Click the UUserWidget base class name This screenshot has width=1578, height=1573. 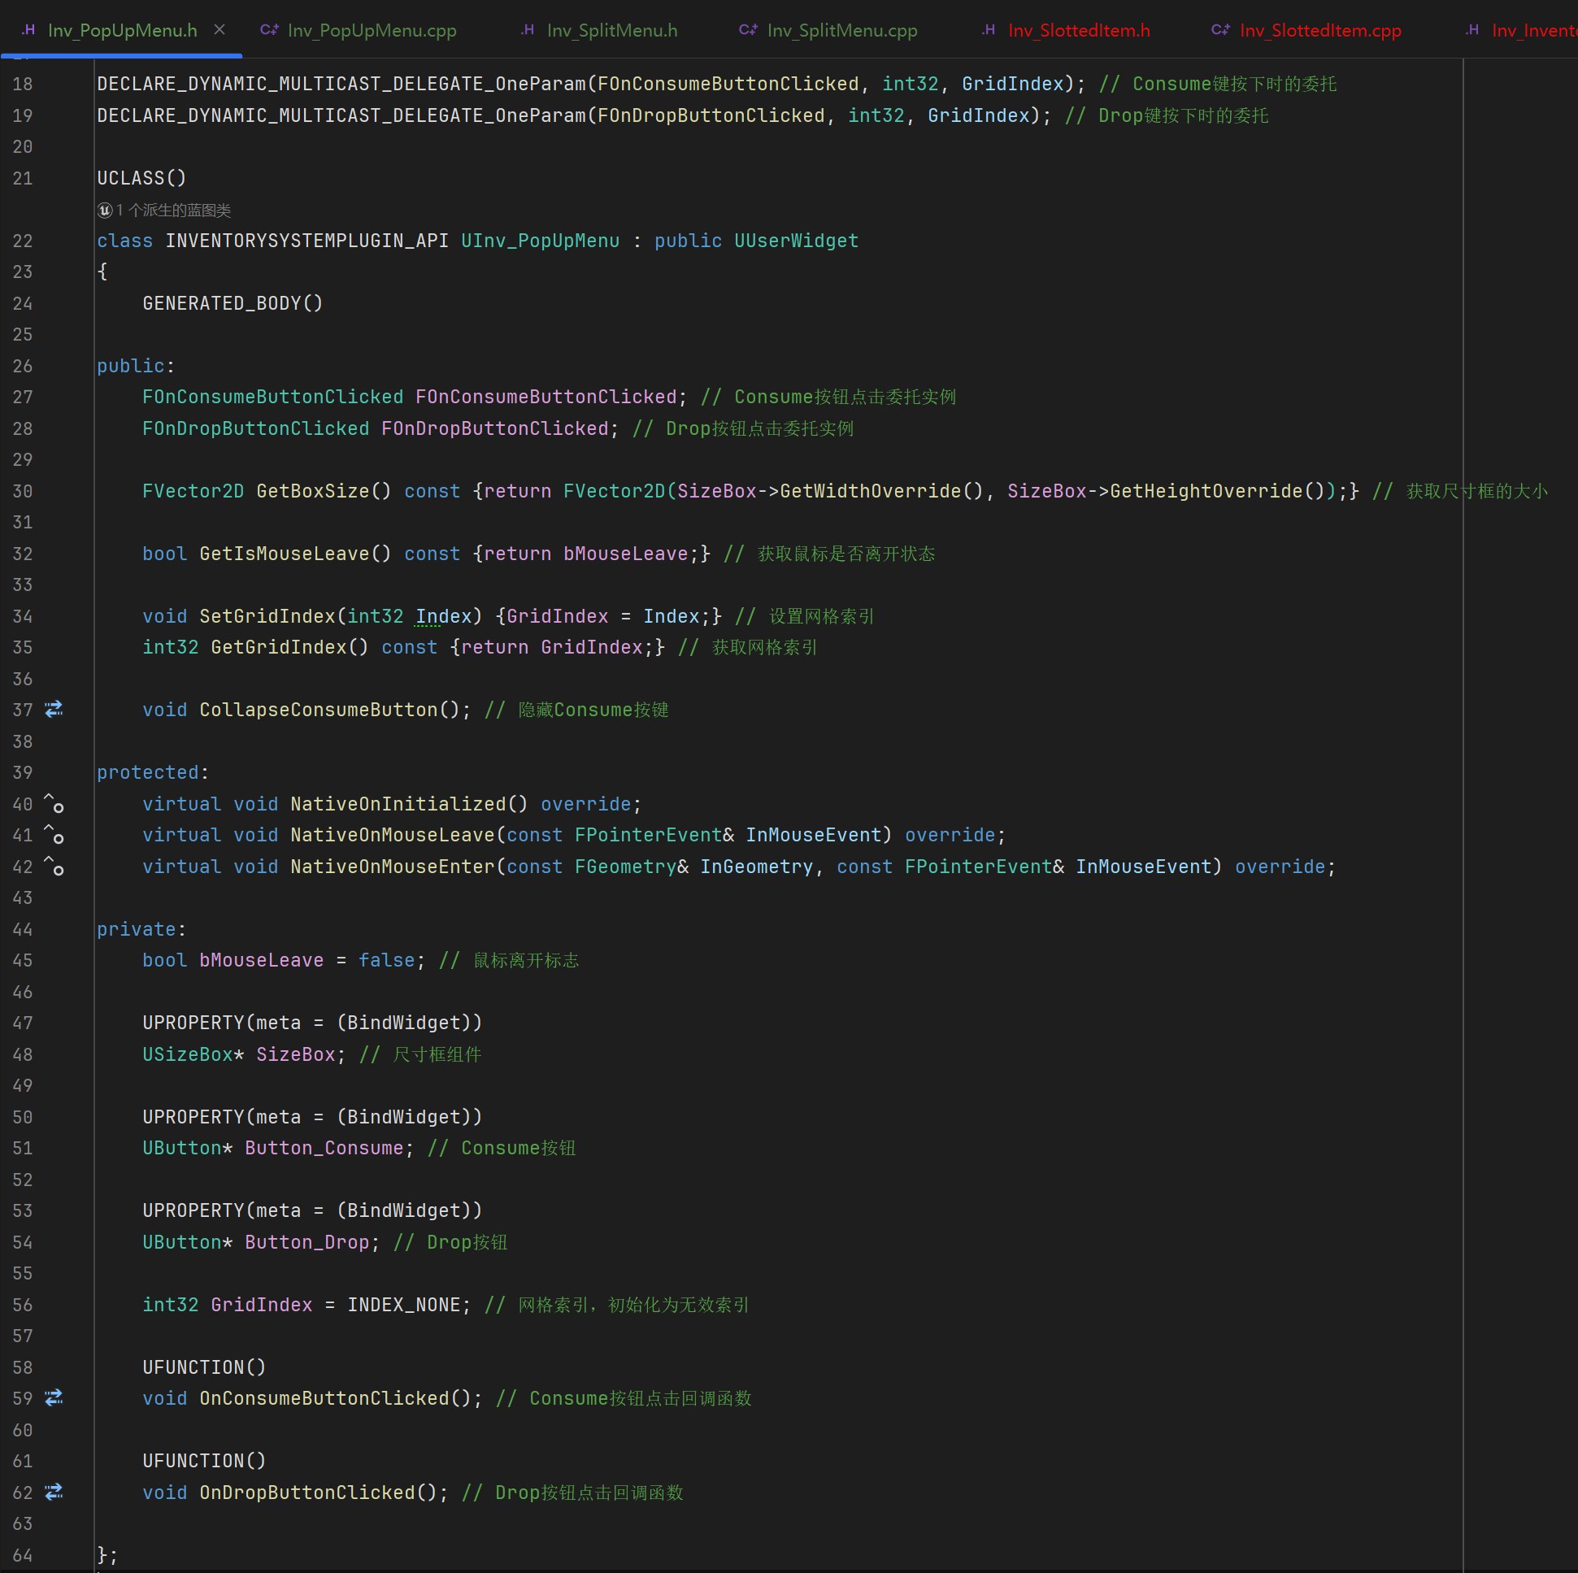click(796, 241)
